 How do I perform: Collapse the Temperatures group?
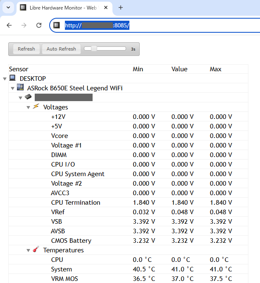point(28,250)
